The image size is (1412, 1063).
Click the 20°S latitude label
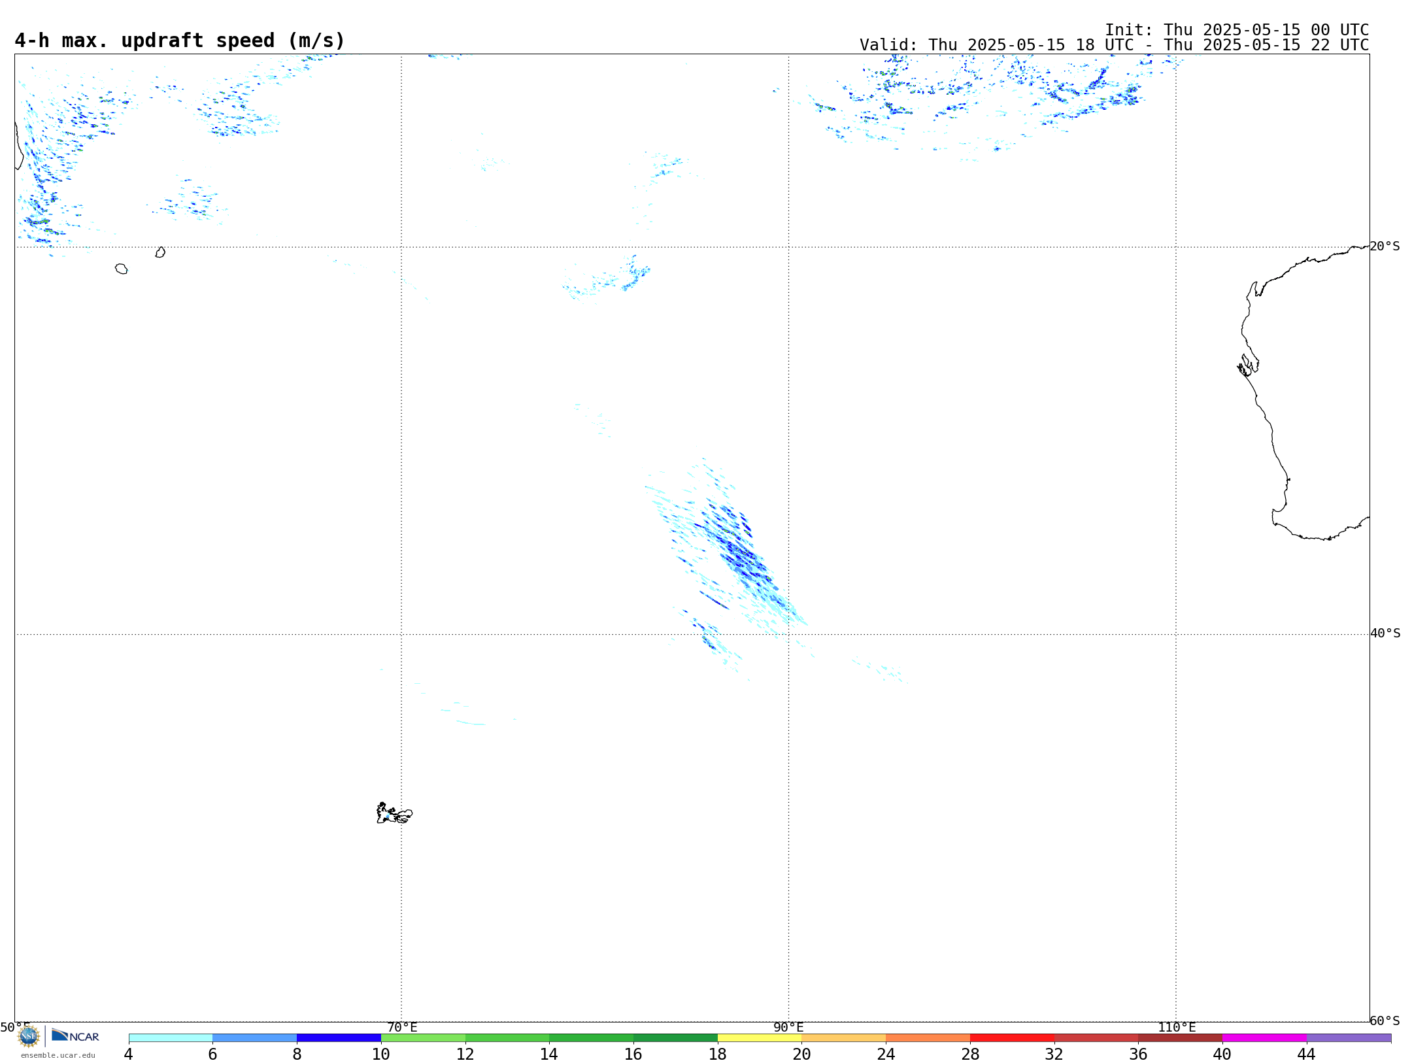(1385, 246)
